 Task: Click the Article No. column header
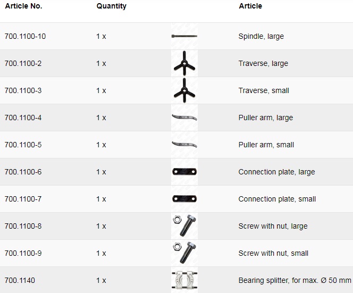click(x=23, y=6)
